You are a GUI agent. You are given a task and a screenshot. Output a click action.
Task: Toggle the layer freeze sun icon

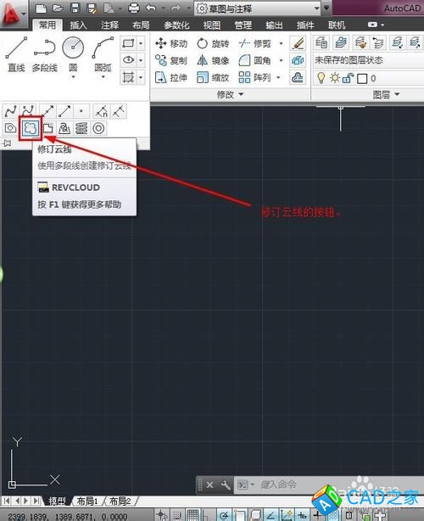[335, 78]
